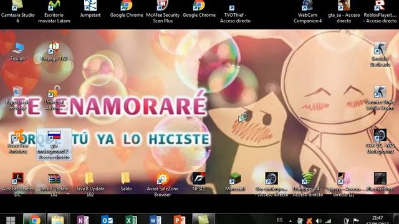The image size is (399, 224).
Task: Select the Servidor Dedicado icon
Action: click(380, 55)
